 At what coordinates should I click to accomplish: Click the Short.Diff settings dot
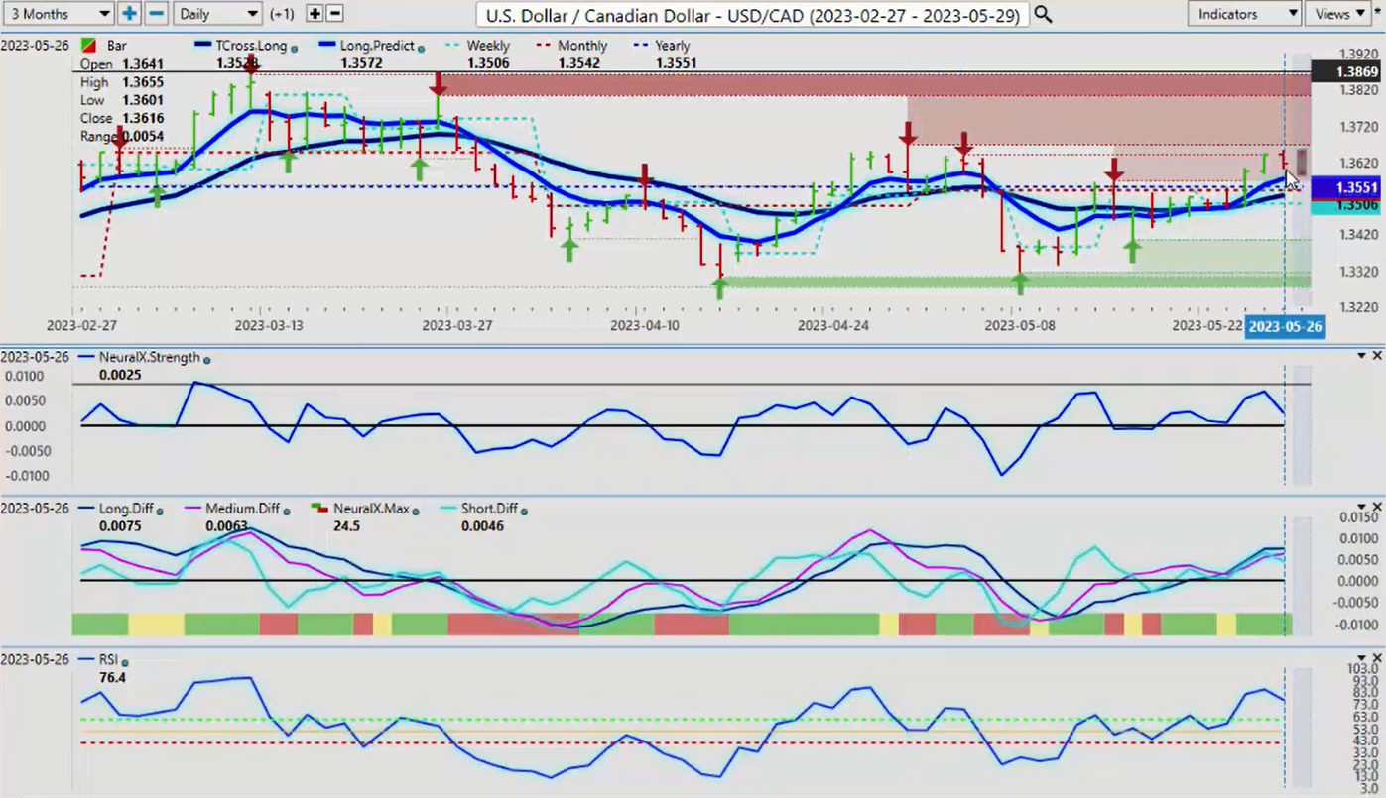[523, 510]
